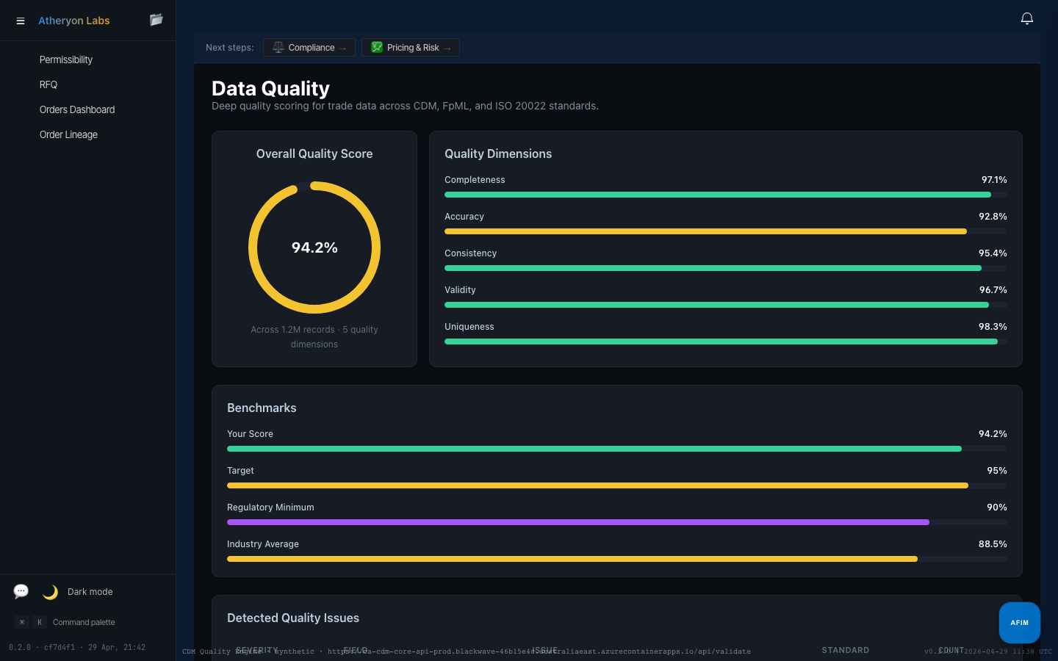Click the 95% Target value
This screenshot has width=1058, height=661.
pyautogui.click(x=997, y=471)
